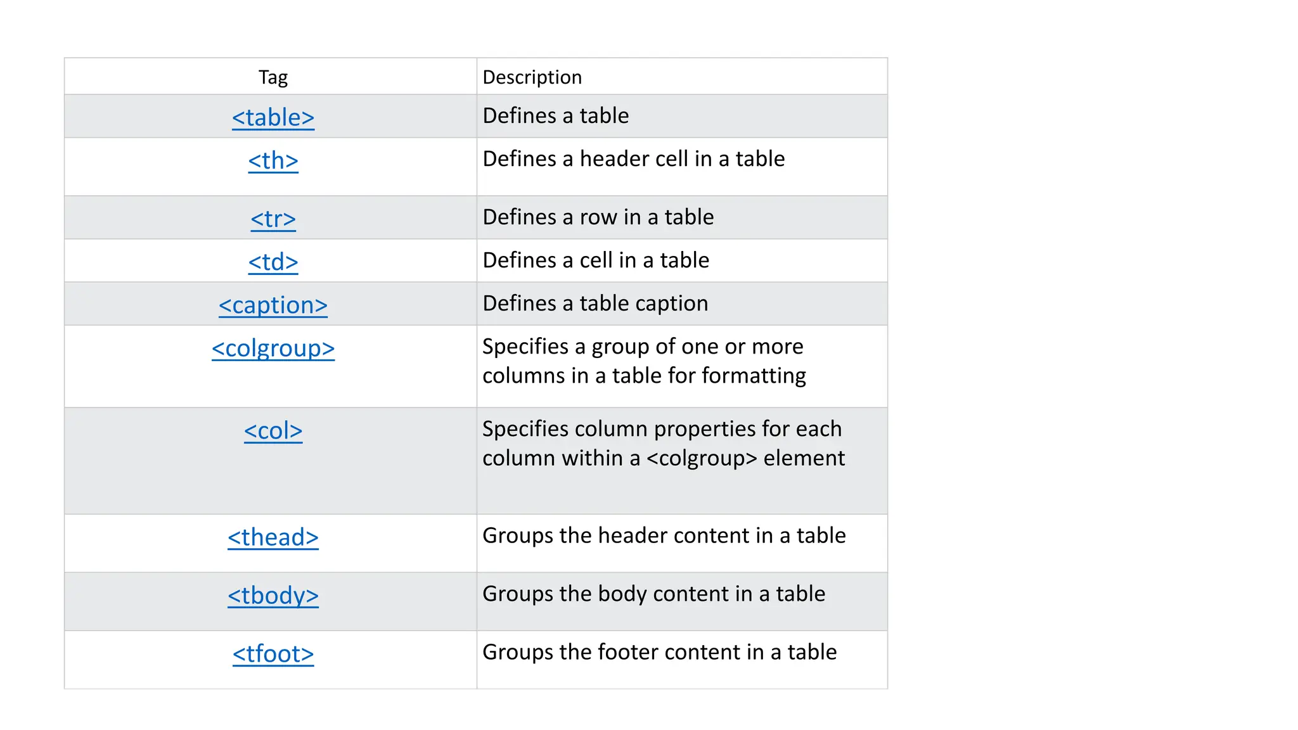
Task: Click 'Defines a header cell in a table' text
Action: (634, 159)
